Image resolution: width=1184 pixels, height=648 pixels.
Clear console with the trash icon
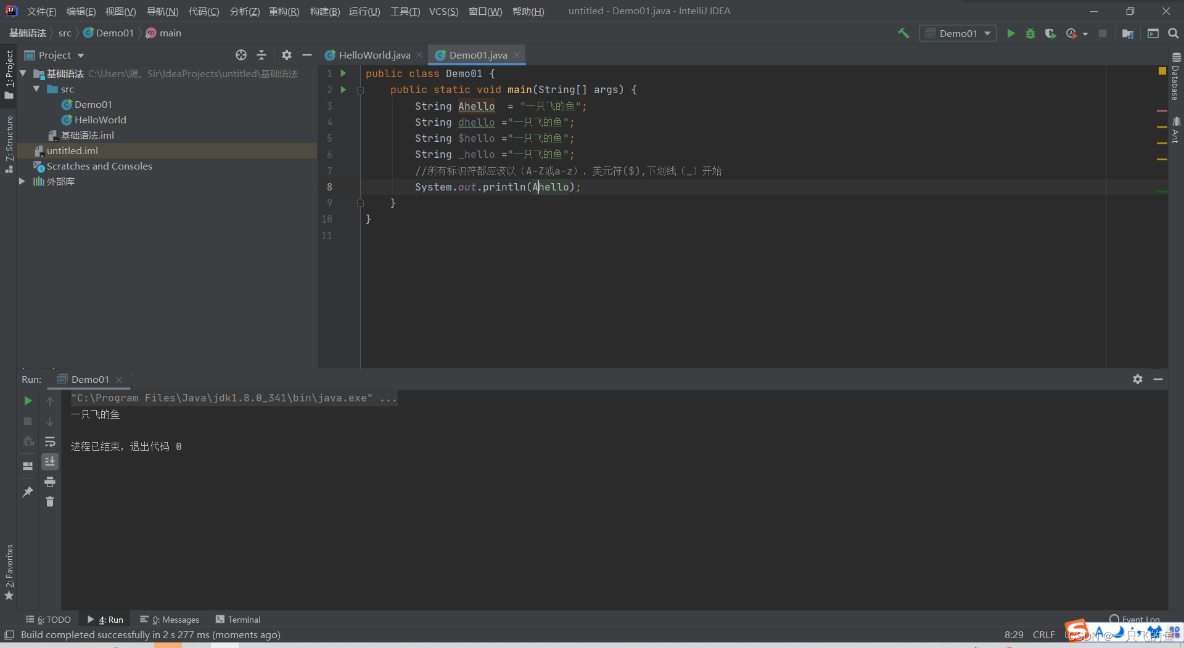[50, 502]
